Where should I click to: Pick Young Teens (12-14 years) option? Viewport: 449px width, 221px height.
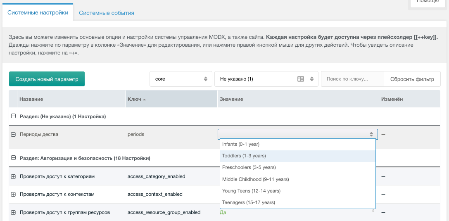coord(297,191)
